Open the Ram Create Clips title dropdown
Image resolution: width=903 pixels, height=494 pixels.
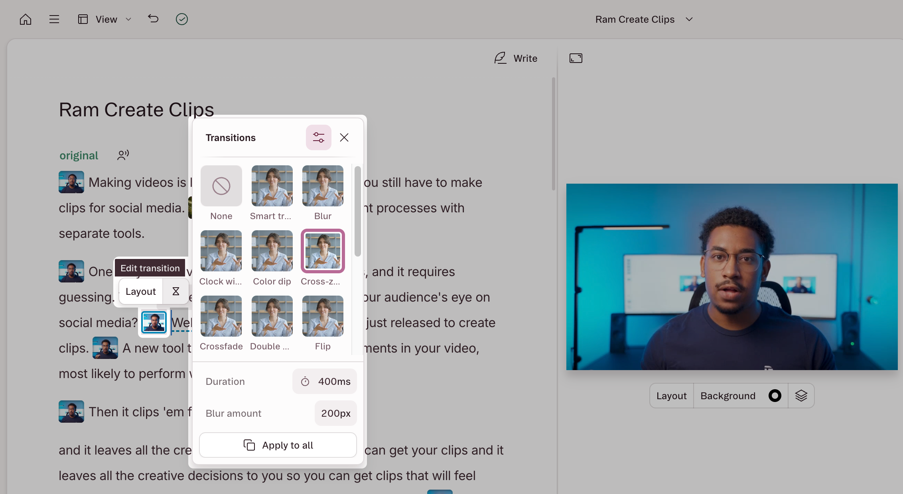pyautogui.click(x=689, y=19)
